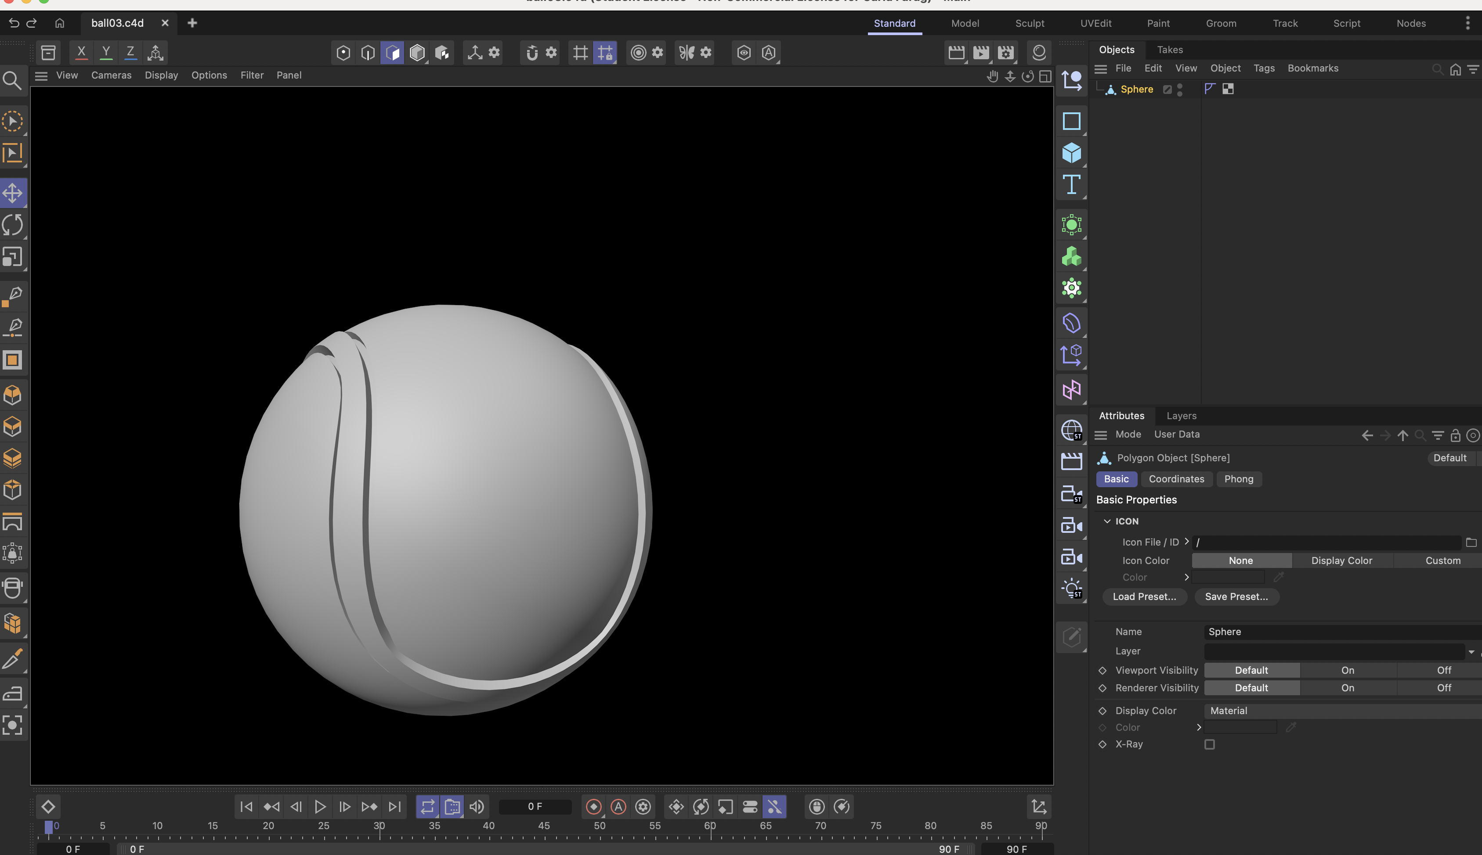
Task: Collapse the ICON section
Action: 1107,521
